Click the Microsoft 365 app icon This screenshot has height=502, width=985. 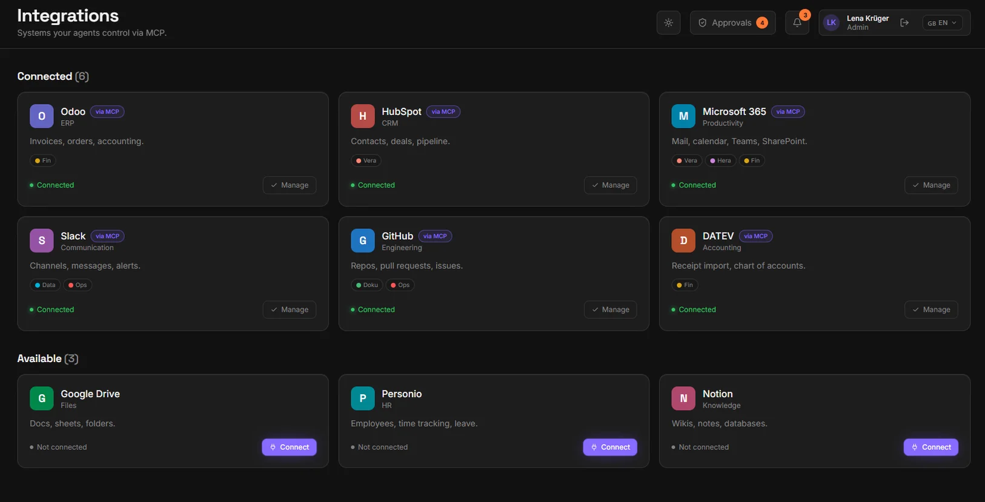pyautogui.click(x=683, y=116)
